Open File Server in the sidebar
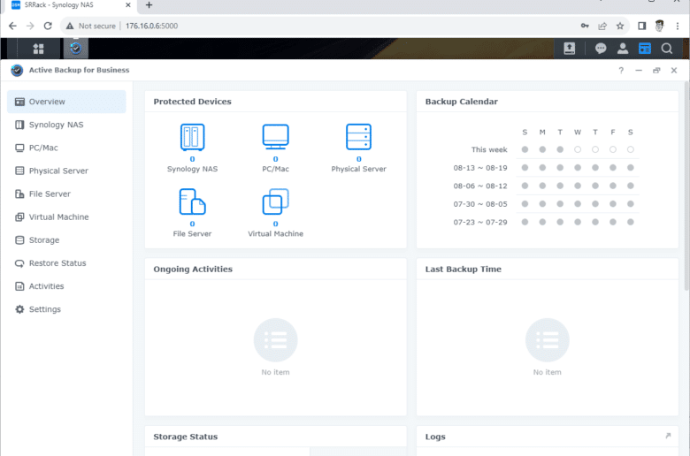This screenshot has width=690, height=456. (x=66, y=194)
